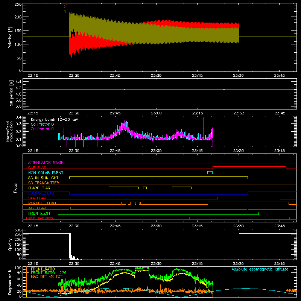Click the PARTICLE_FLAG label
301x301 pixels.
[42, 203]
